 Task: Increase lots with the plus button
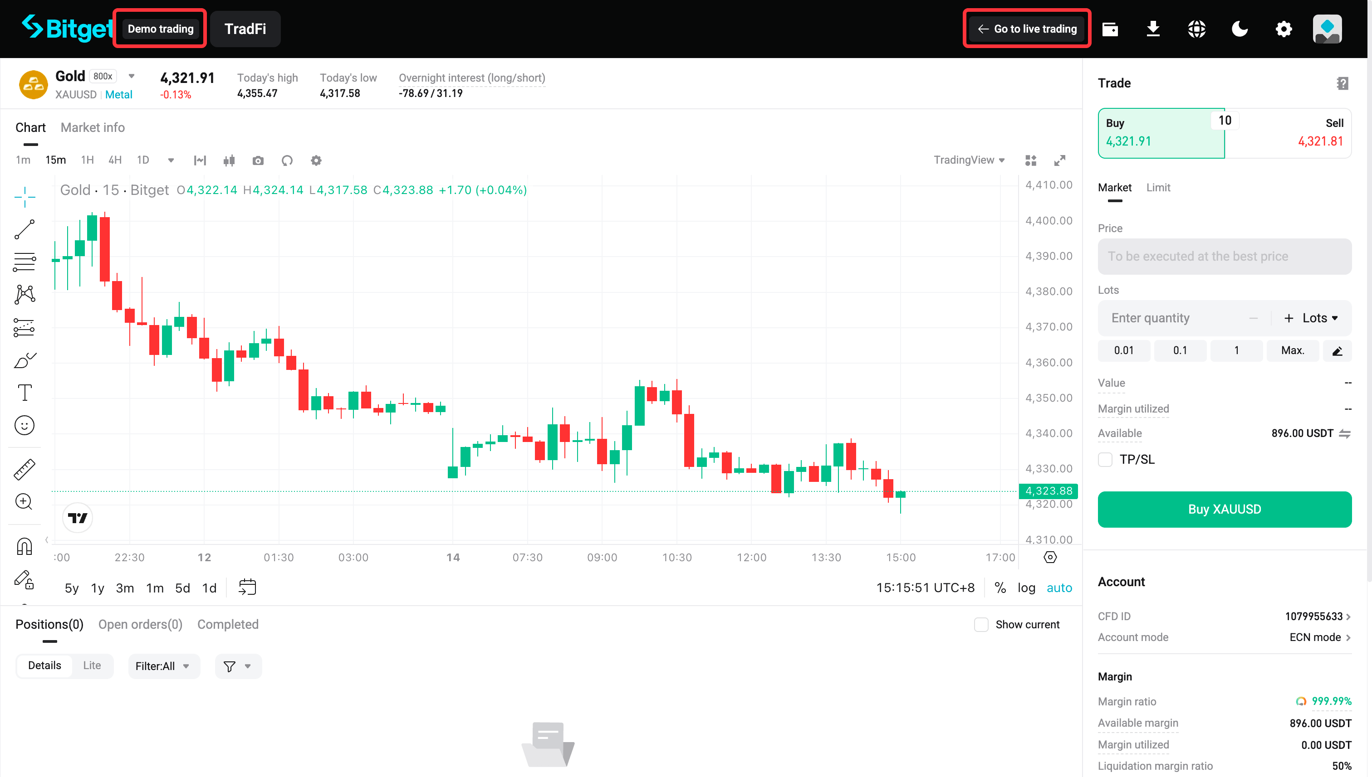point(1289,318)
